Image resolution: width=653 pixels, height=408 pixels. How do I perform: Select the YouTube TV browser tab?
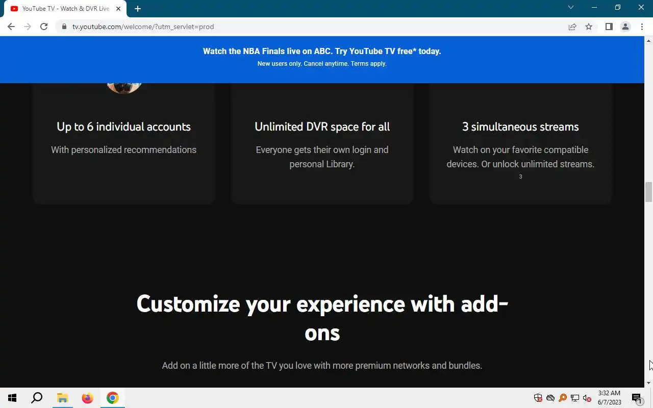(x=65, y=9)
